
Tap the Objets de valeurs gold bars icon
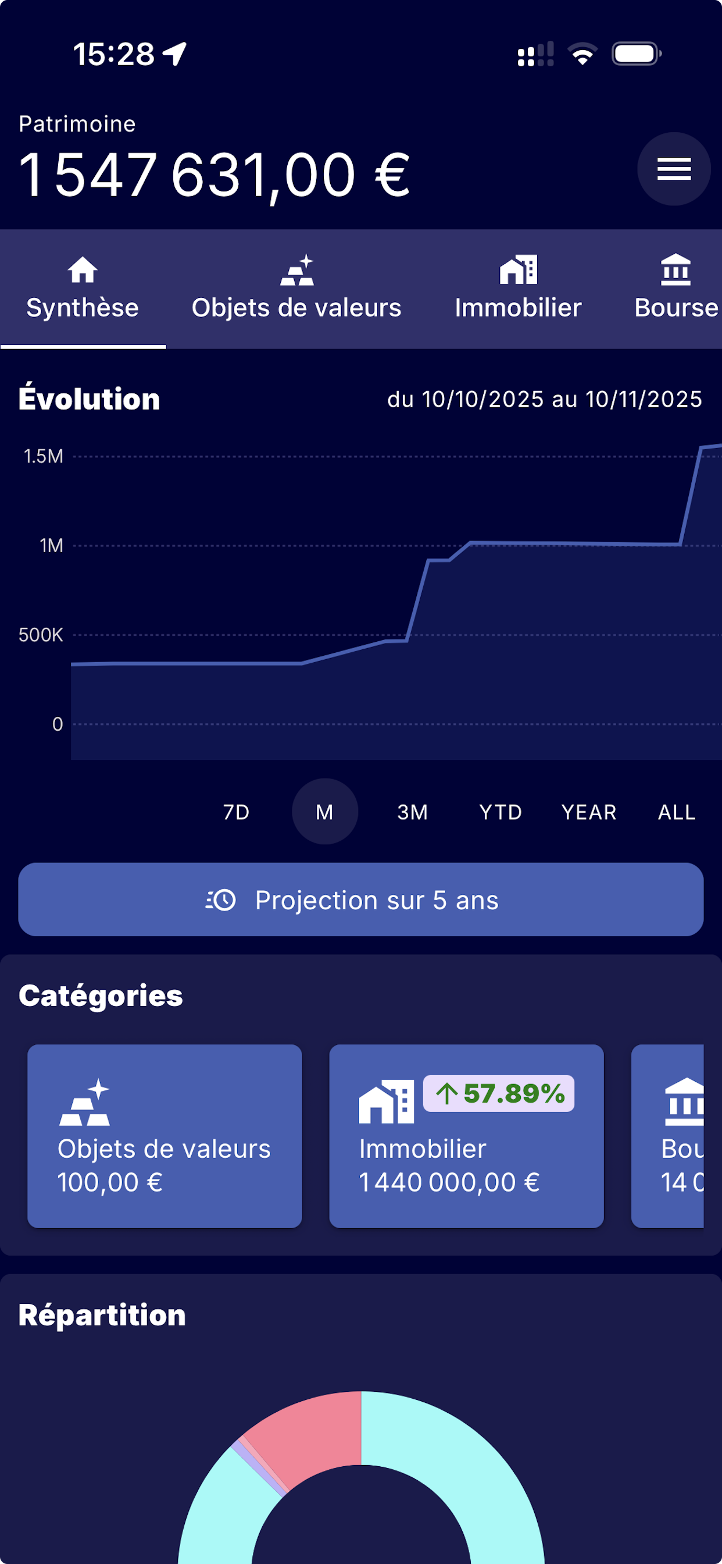296,270
